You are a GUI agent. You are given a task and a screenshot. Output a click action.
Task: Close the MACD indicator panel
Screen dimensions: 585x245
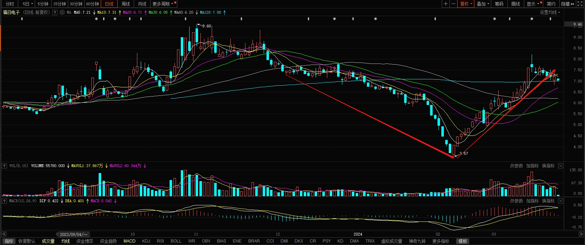tap(560, 201)
